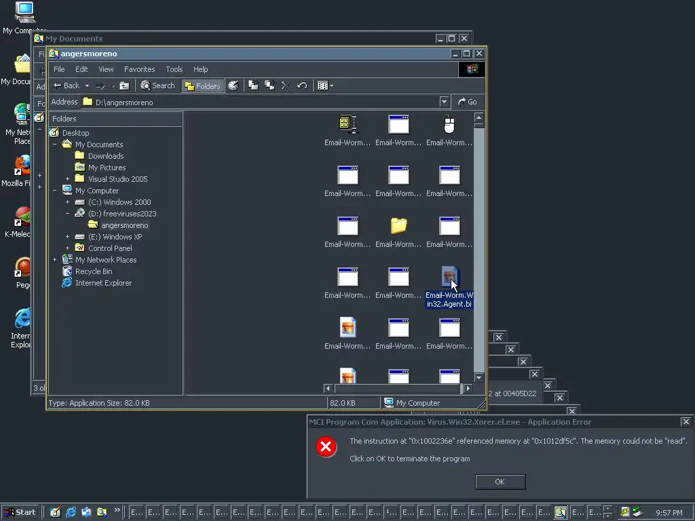Expand quick launch overflow chevron

click(117, 510)
